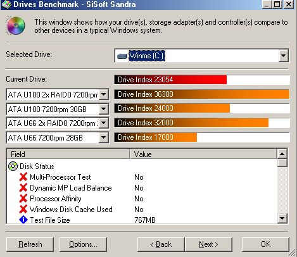This screenshot has height=257, width=297.
Task: Open the ATA U100 7200rpm 30GB dropdown
Action: coord(104,109)
